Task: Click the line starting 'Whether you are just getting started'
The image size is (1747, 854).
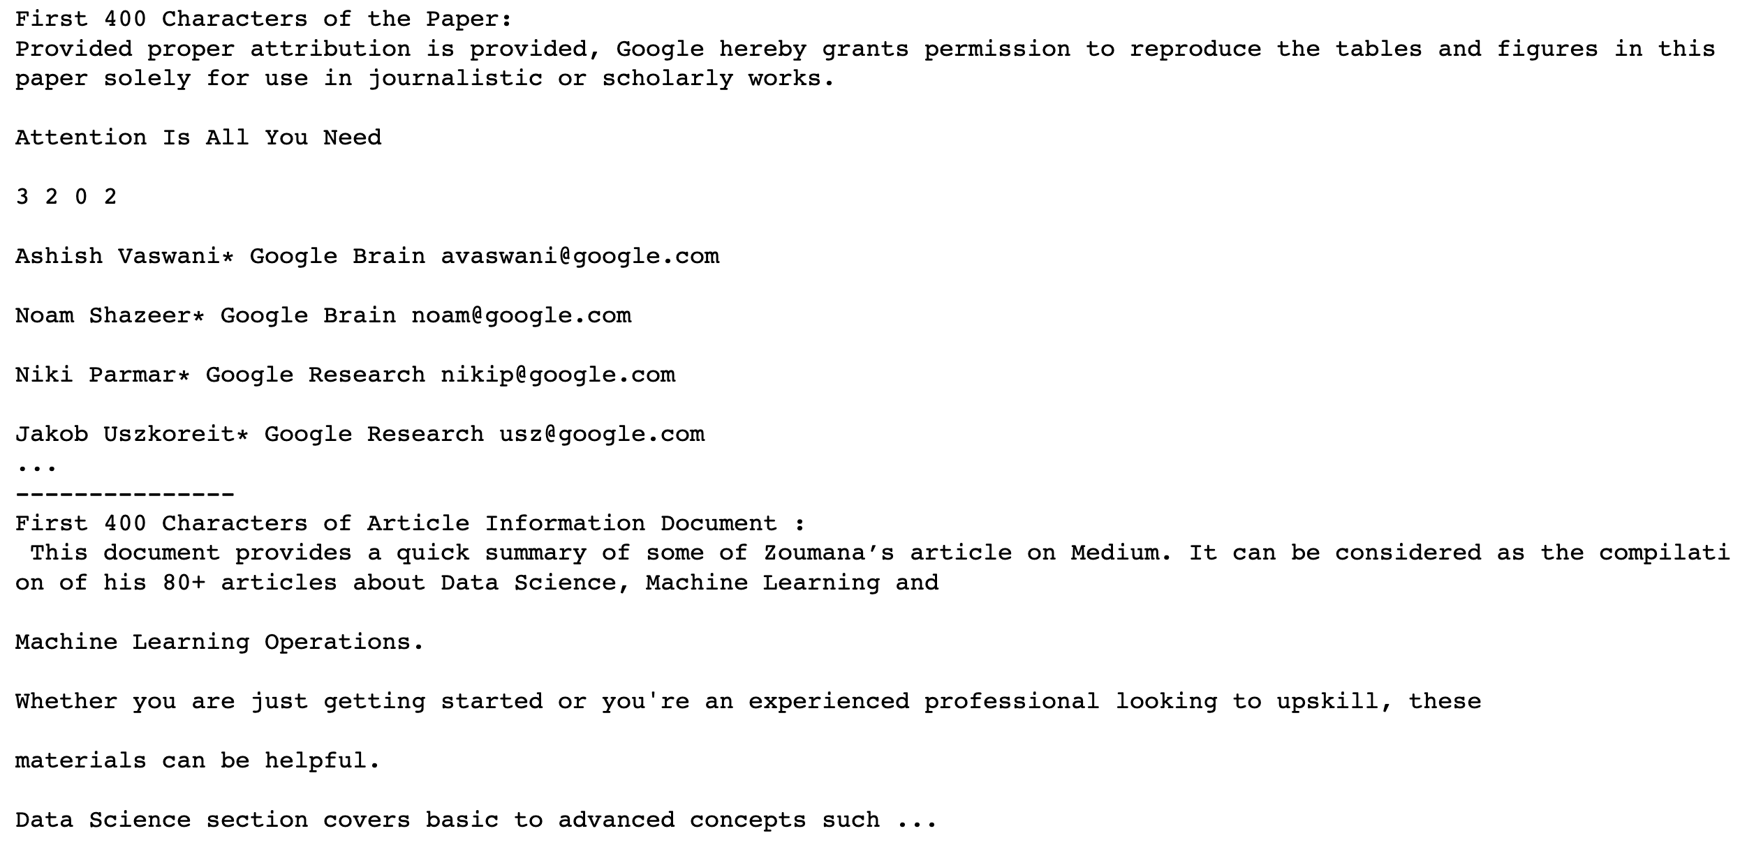Action: coord(747,701)
